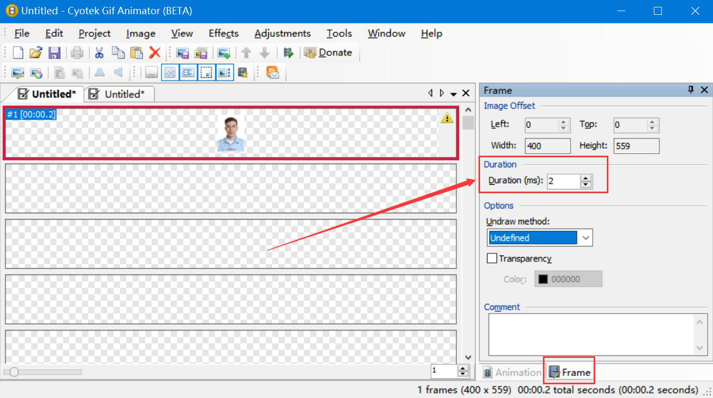The width and height of the screenshot is (713, 398).
Task: Click the open folder icon in the toolbar
Action: (x=36, y=53)
